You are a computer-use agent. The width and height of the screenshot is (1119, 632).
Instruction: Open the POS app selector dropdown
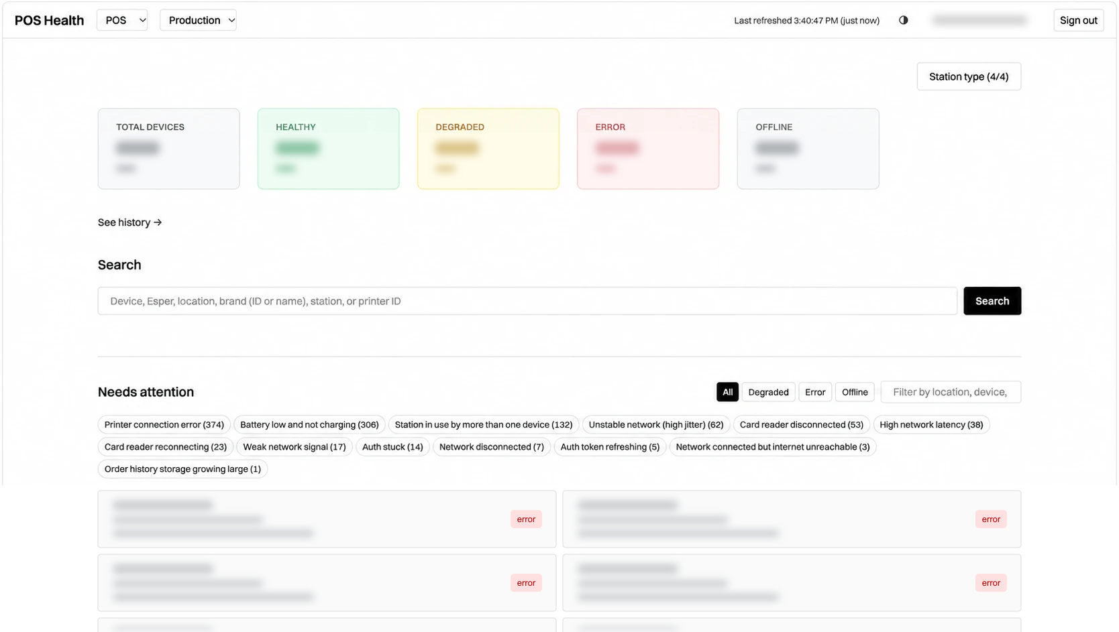(x=122, y=20)
